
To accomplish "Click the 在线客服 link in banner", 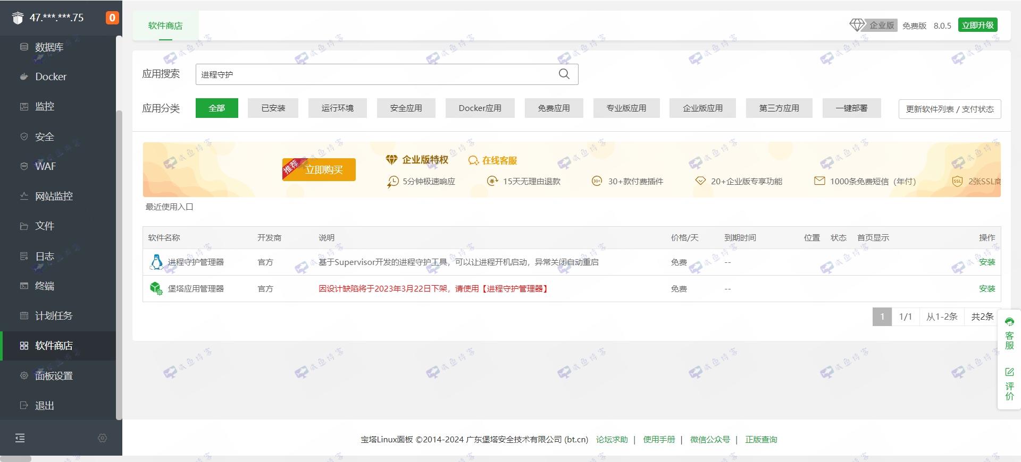I will pos(492,160).
